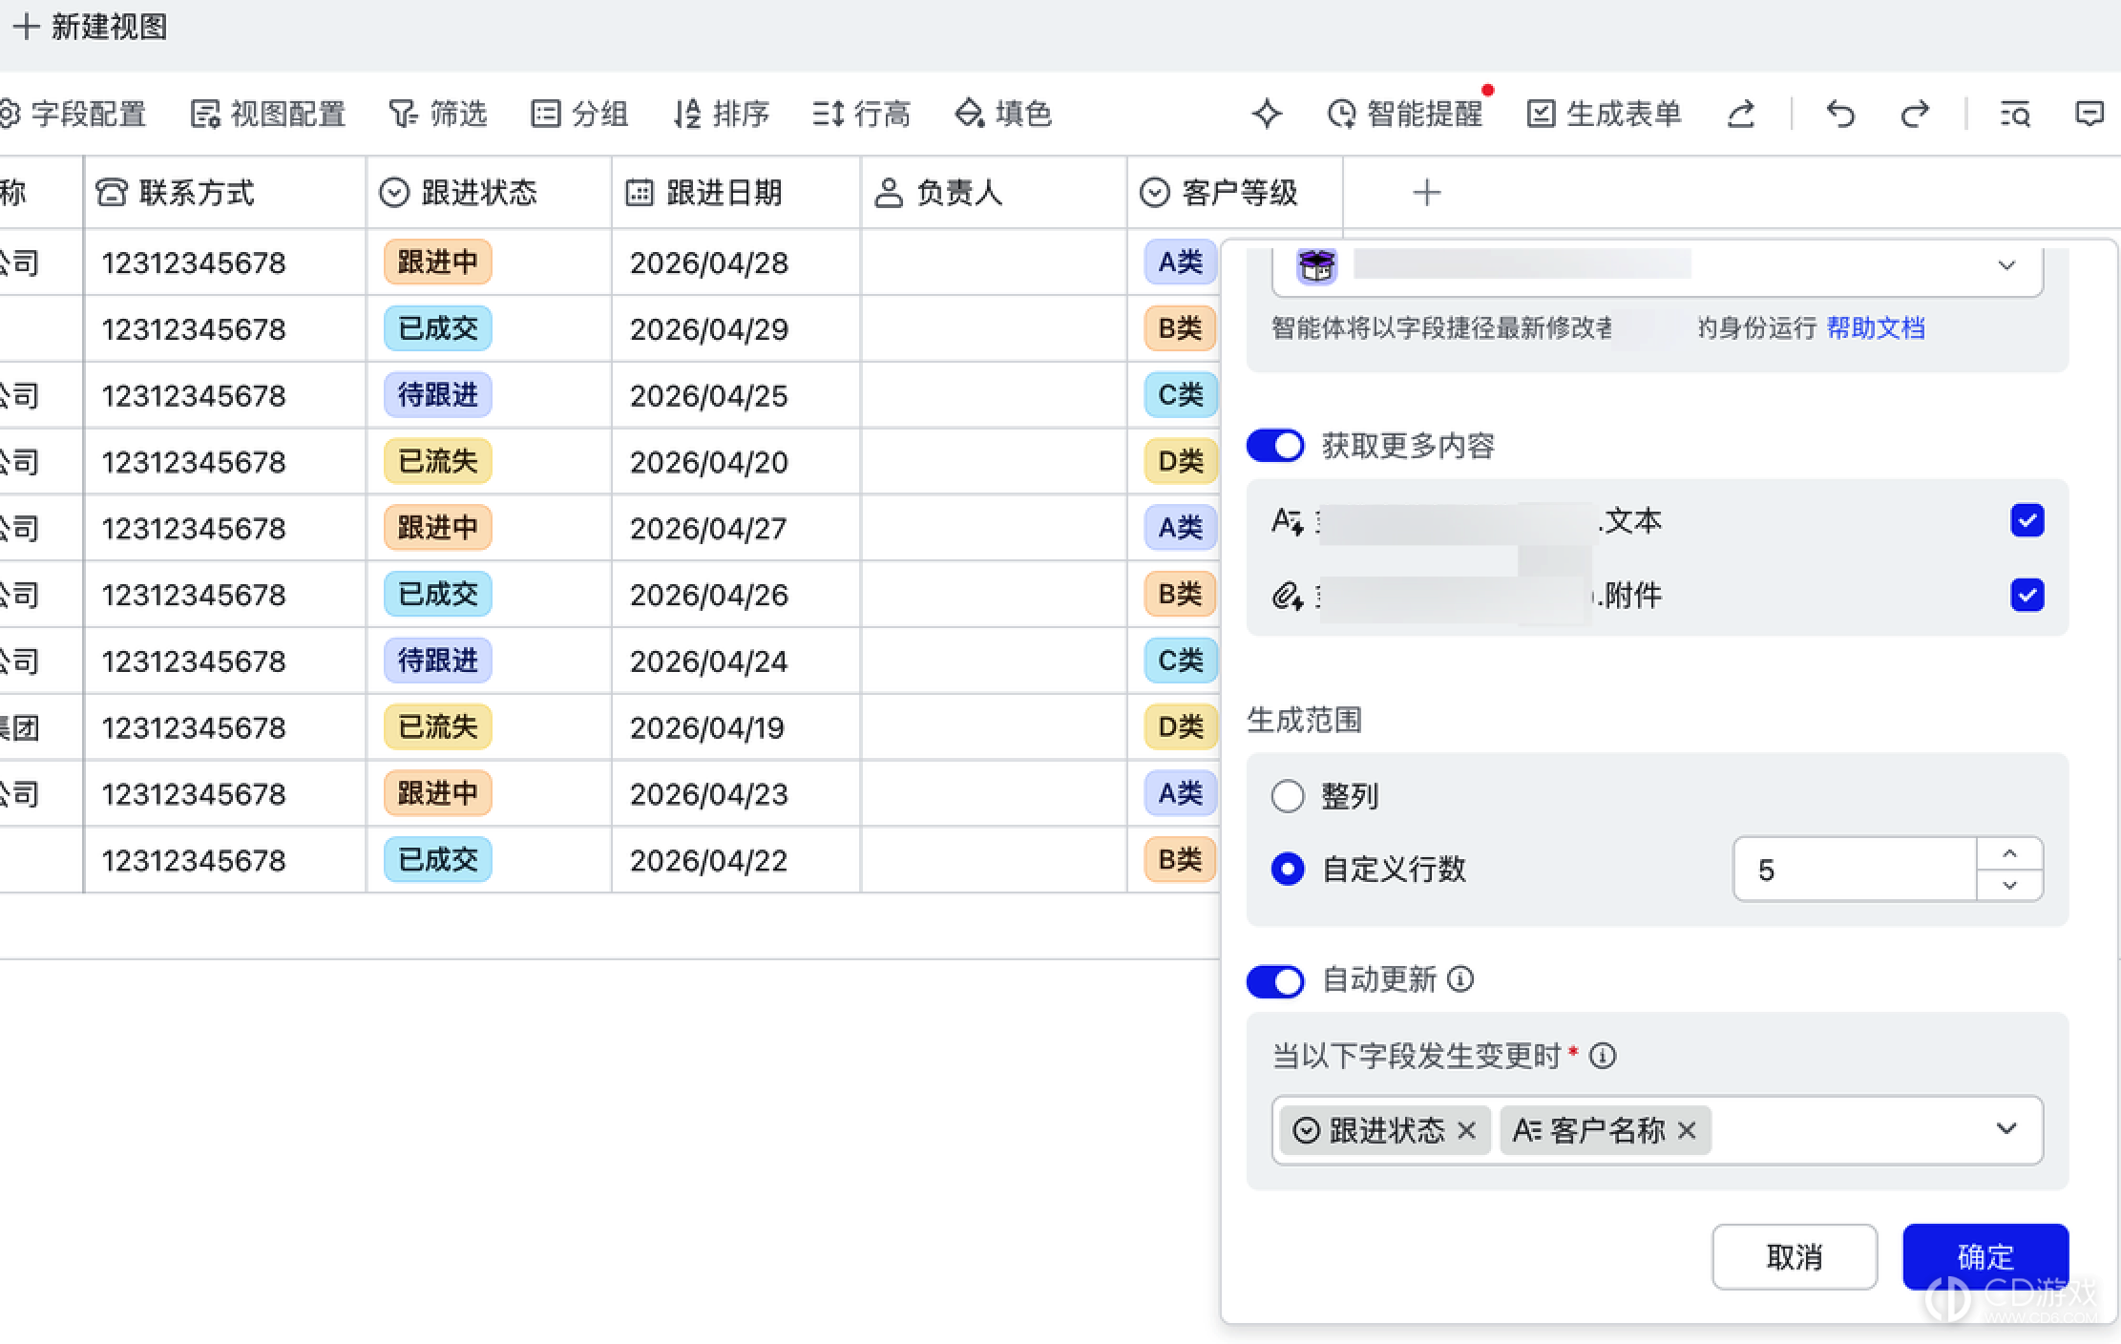Decrease custom row count stepper
Image resolution: width=2121 pixels, height=1344 pixels.
(2009, 885)
